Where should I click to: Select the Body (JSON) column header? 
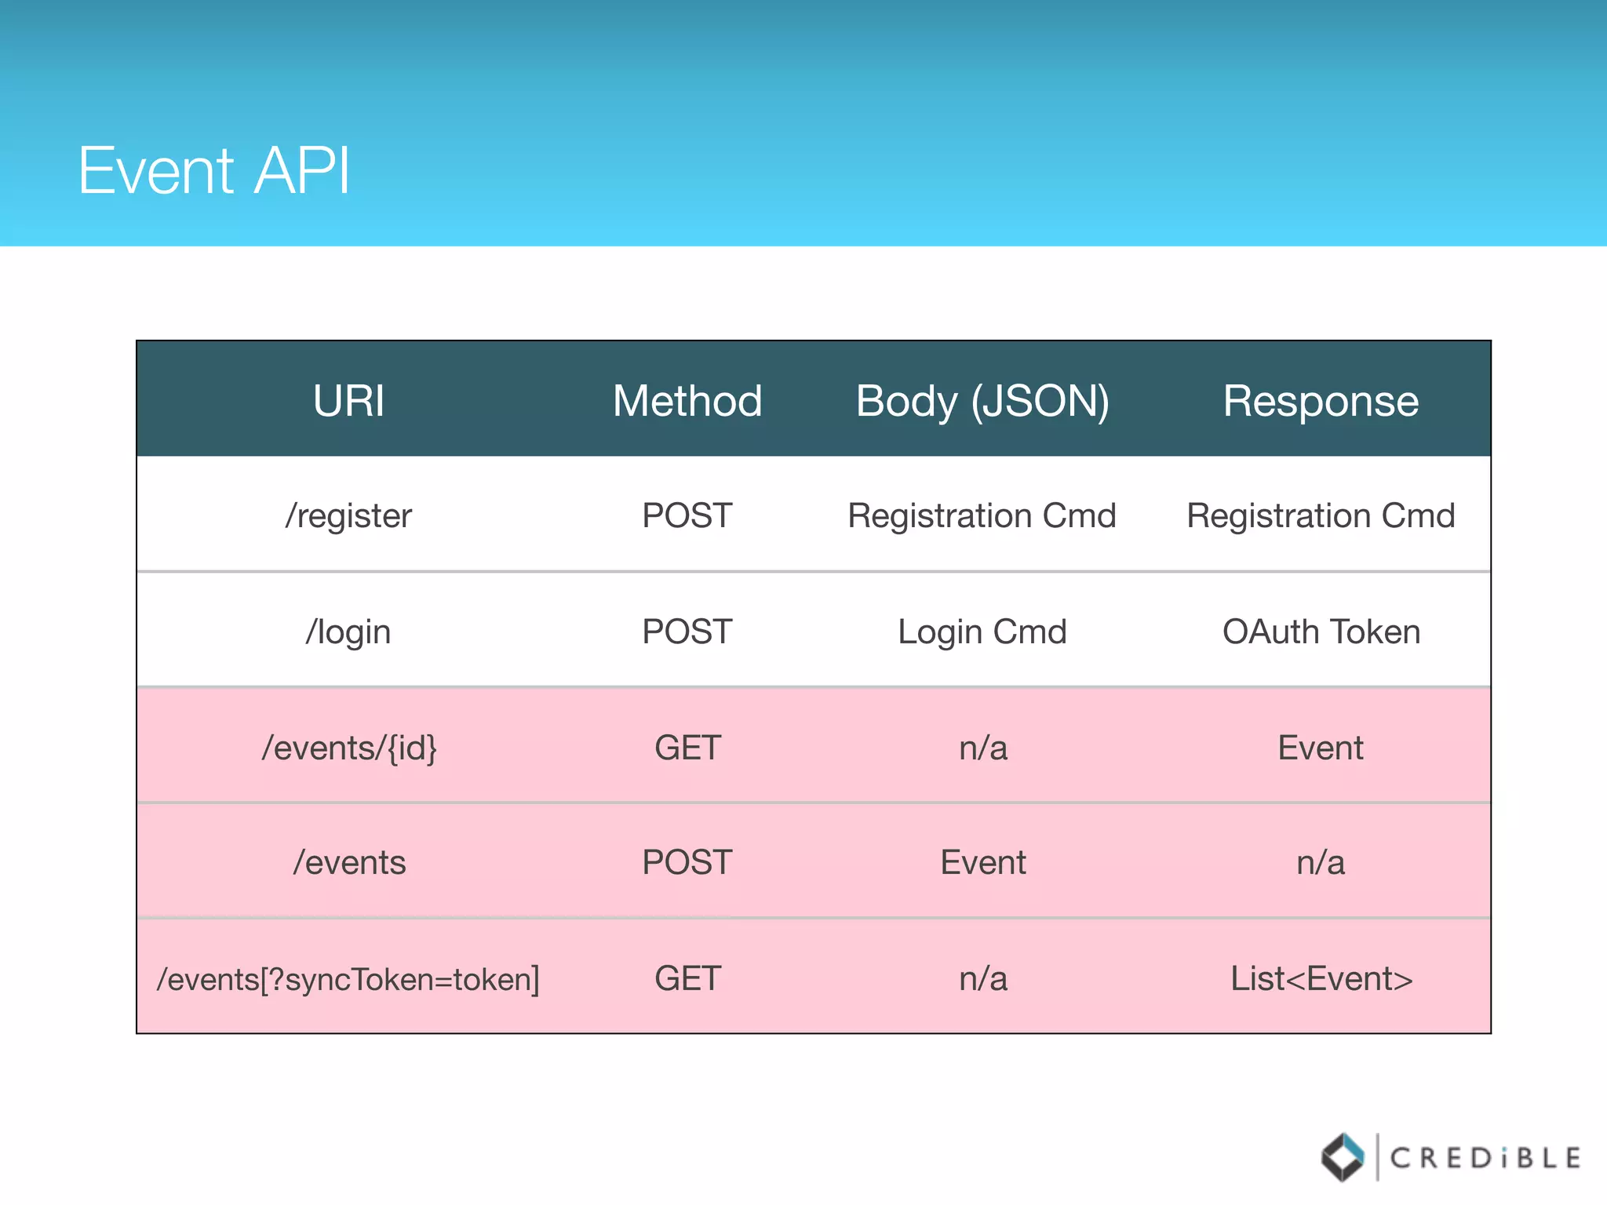982,402
